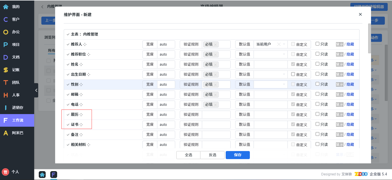Click 隐藏 link in the 邮箱 row
This screenshot has width=392, height=180.
click(x=350, y=95)
